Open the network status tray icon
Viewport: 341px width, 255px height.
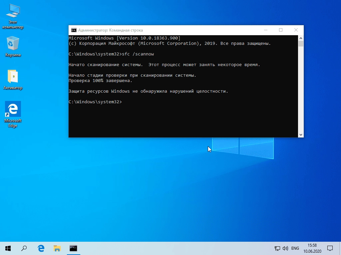277,248
